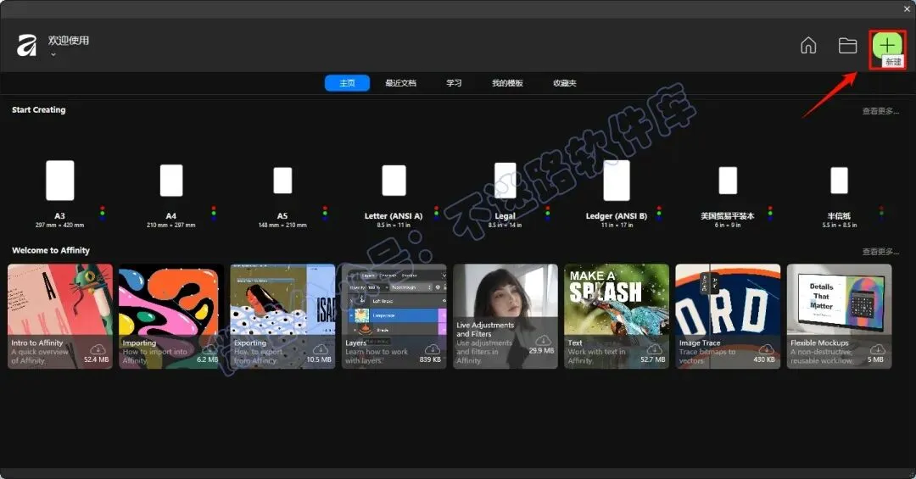Close the welcome window
This screenshot has width=916, height=479.
tap(908, 8)
